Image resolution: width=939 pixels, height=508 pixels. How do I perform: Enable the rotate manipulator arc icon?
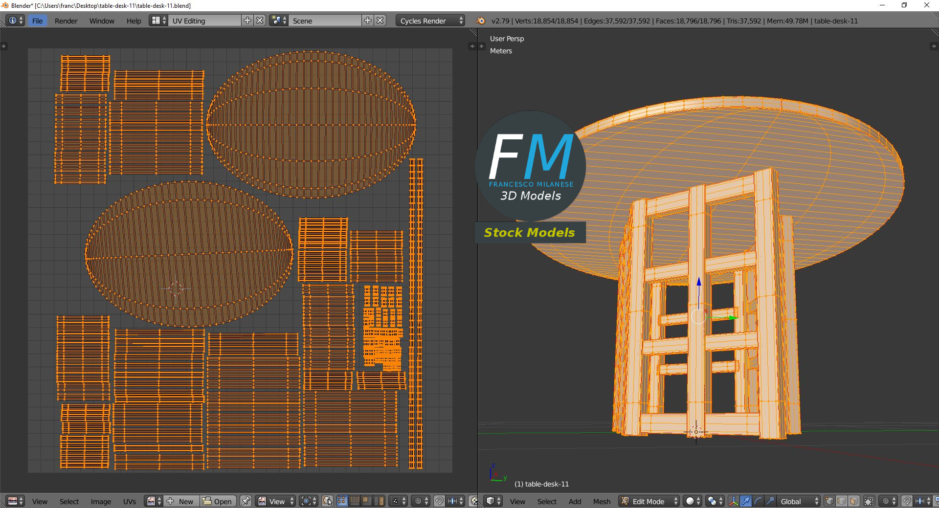point(758,501)
